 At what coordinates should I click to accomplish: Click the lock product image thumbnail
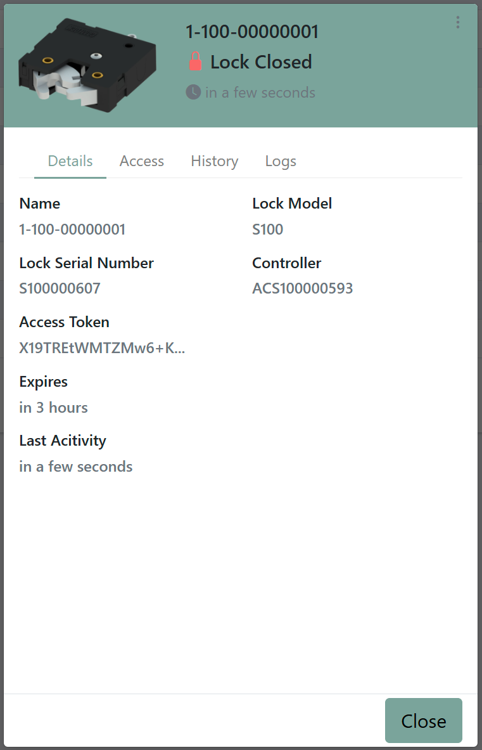[87, 65]
